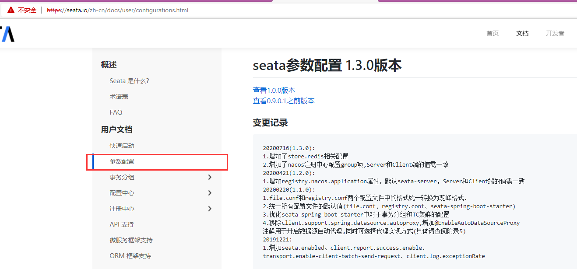
Task: Open the 微服务框架支持 sidebar item
Action: click(x=131, y=240)
